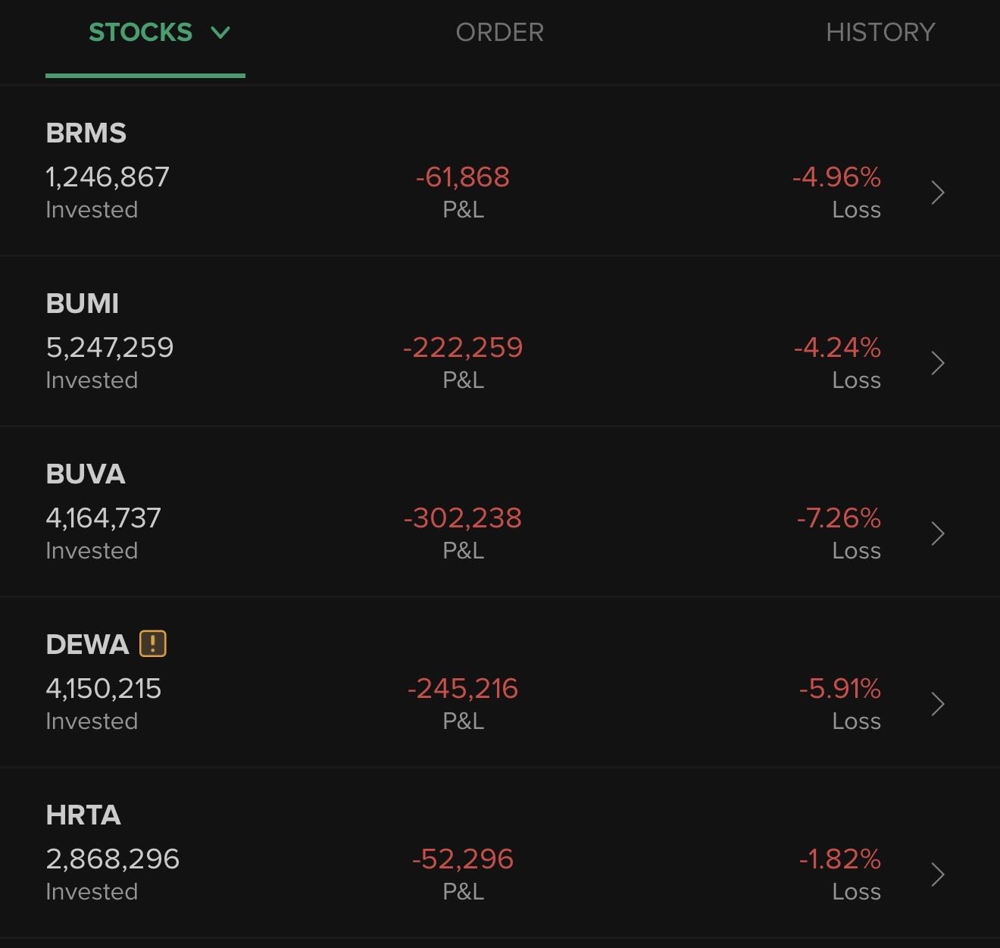Expand BRMS details via right chevron

(x=938, y=192)
